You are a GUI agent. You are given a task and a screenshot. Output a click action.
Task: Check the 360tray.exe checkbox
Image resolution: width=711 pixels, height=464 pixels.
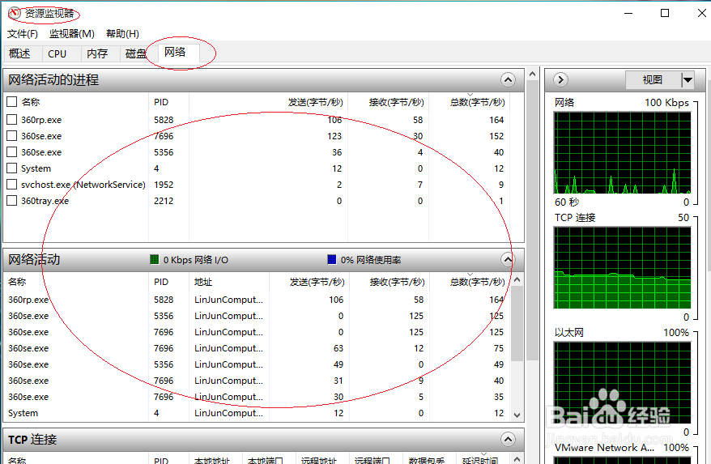[x=12, y=201]
